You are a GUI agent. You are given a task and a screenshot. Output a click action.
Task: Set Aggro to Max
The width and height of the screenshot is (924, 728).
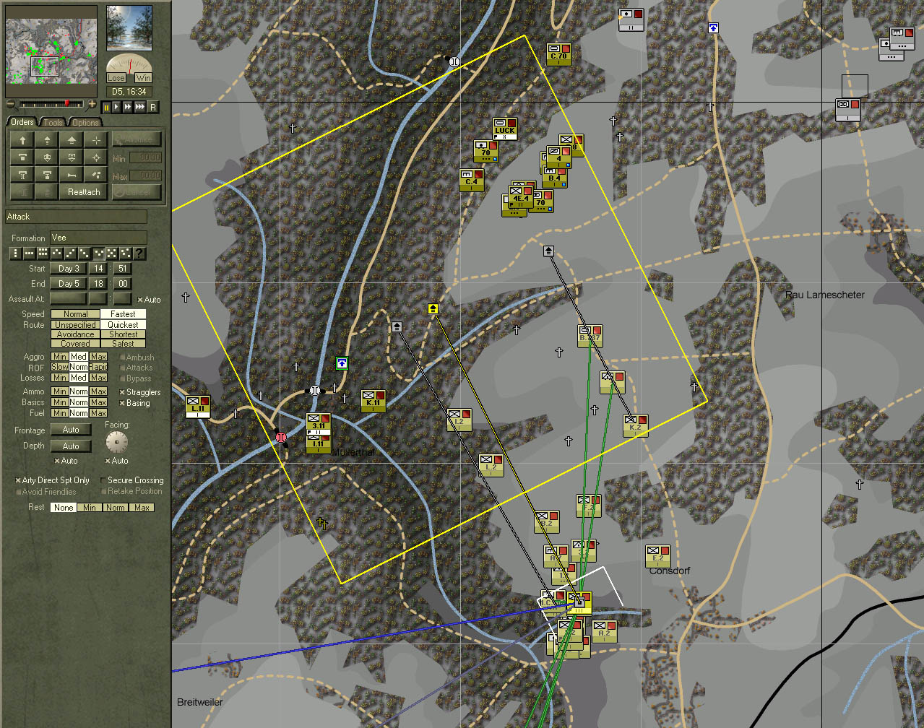coord(98,357)
